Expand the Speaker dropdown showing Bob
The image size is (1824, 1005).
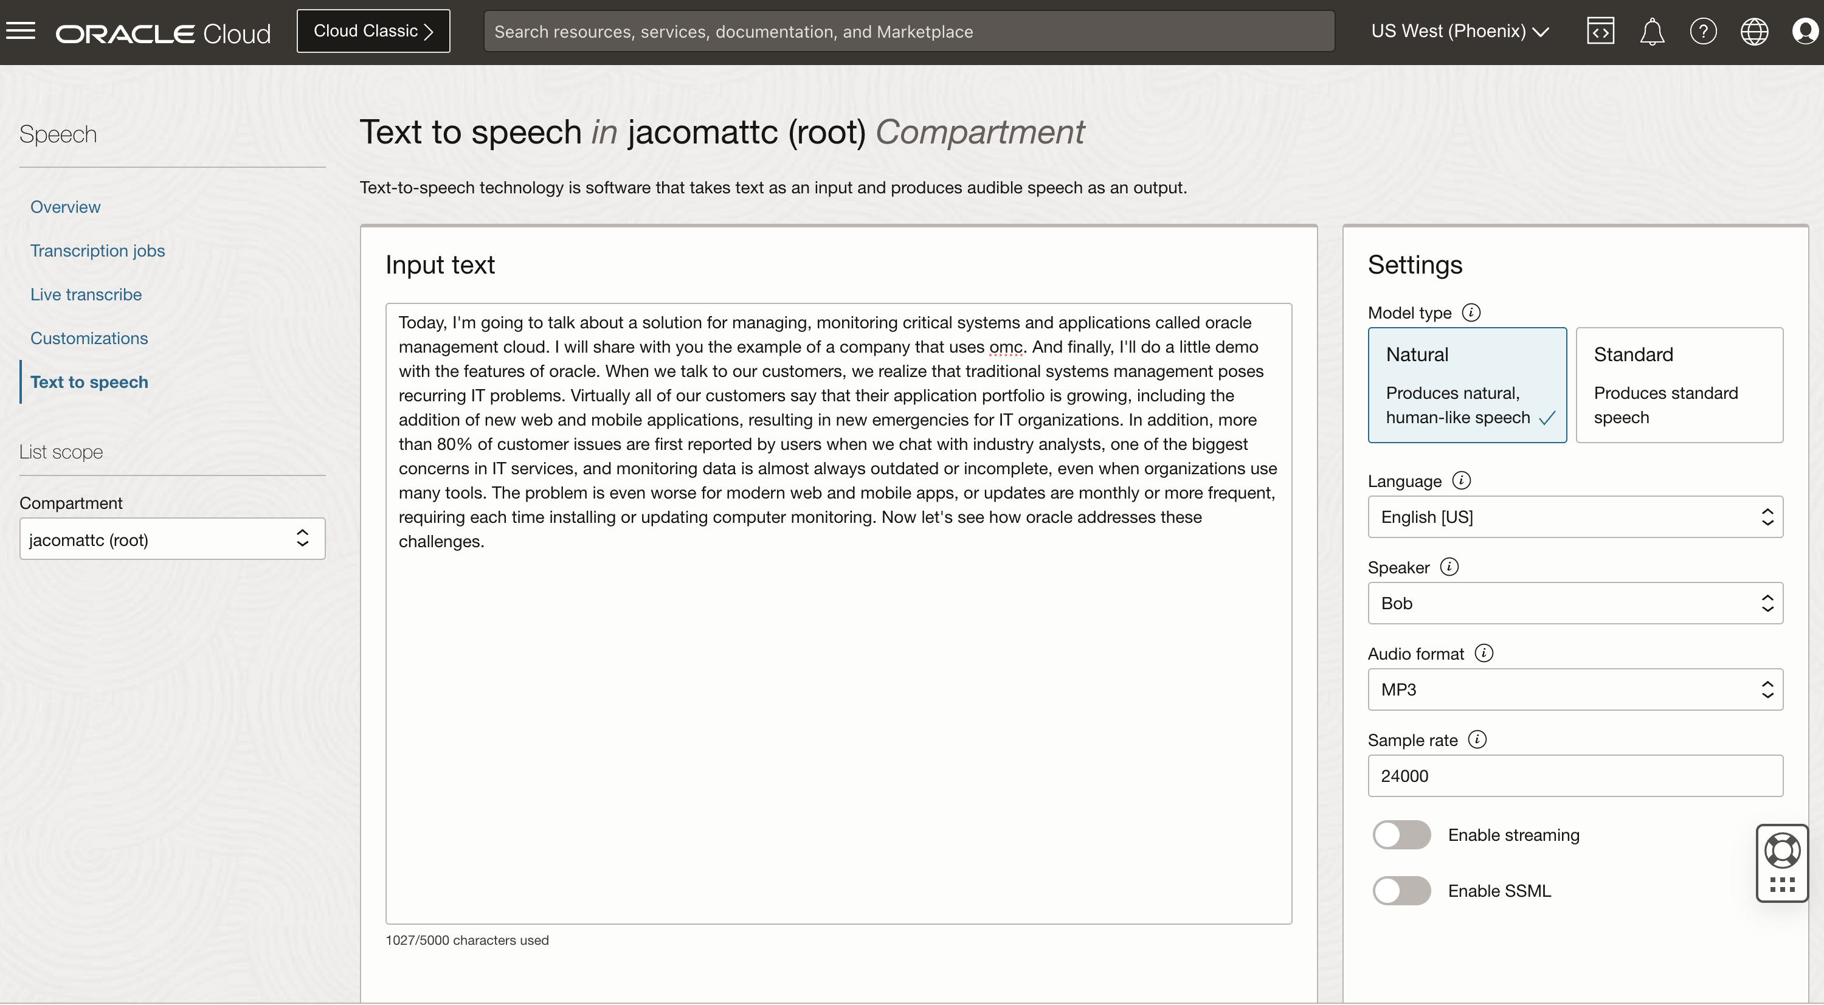tap(1575, 603)
